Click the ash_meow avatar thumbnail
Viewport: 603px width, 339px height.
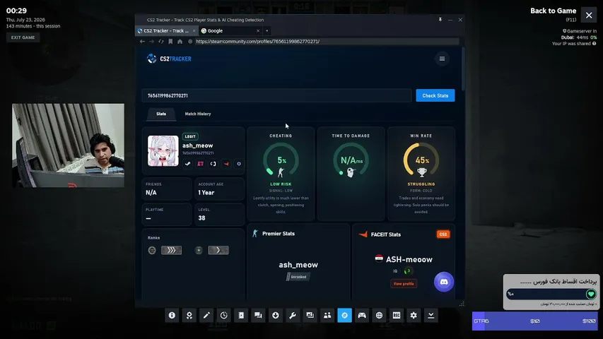163,150
